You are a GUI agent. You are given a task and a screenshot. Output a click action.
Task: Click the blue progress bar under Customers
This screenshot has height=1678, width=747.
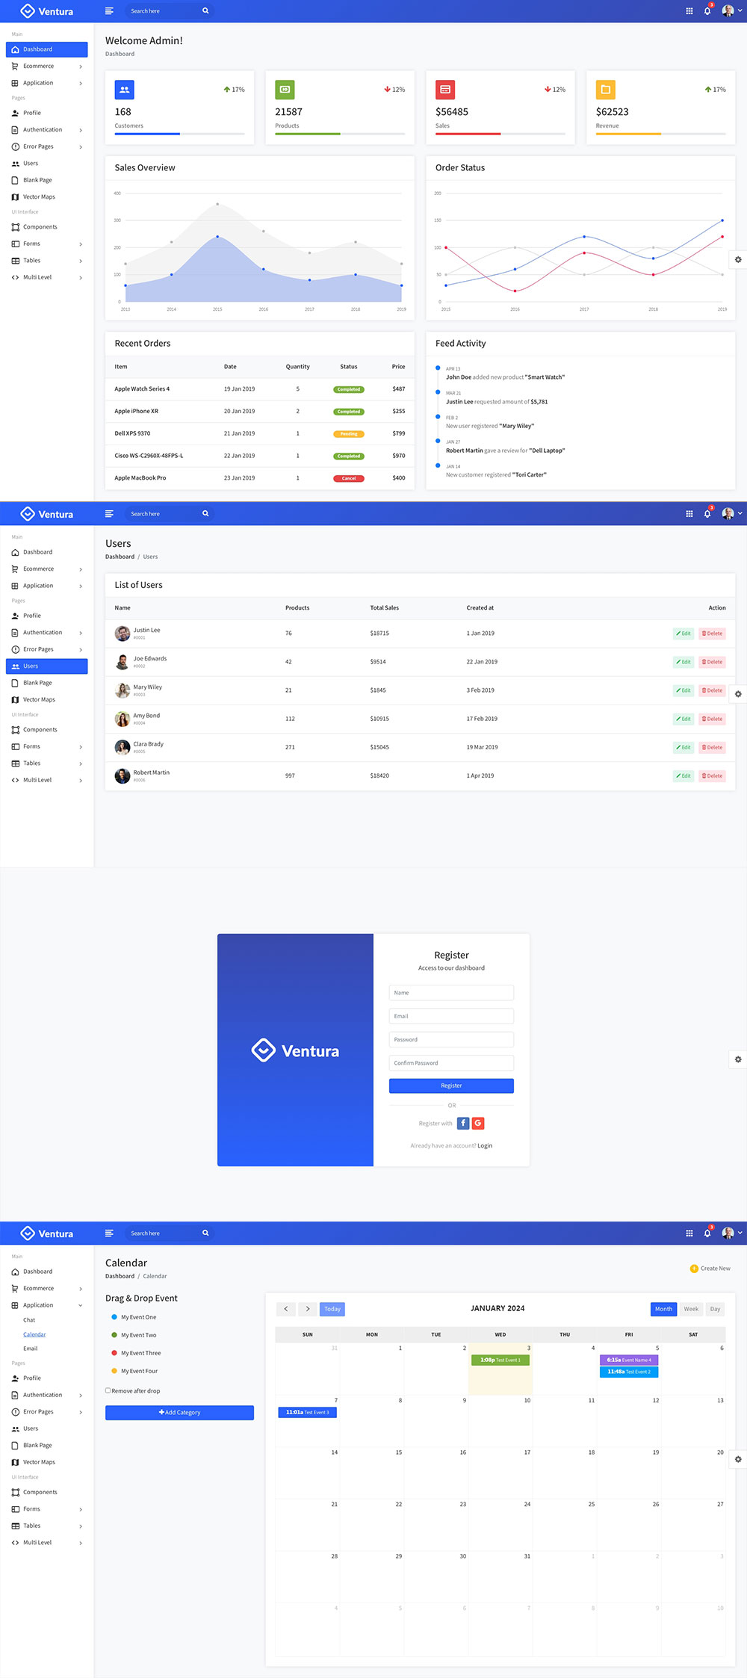click(x=147, y=134)
